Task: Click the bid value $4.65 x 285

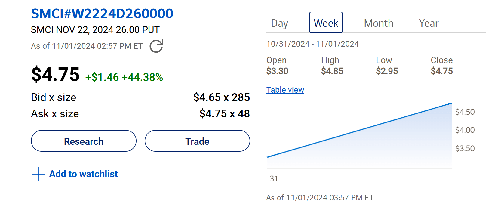Action: [x=221, y=97]
